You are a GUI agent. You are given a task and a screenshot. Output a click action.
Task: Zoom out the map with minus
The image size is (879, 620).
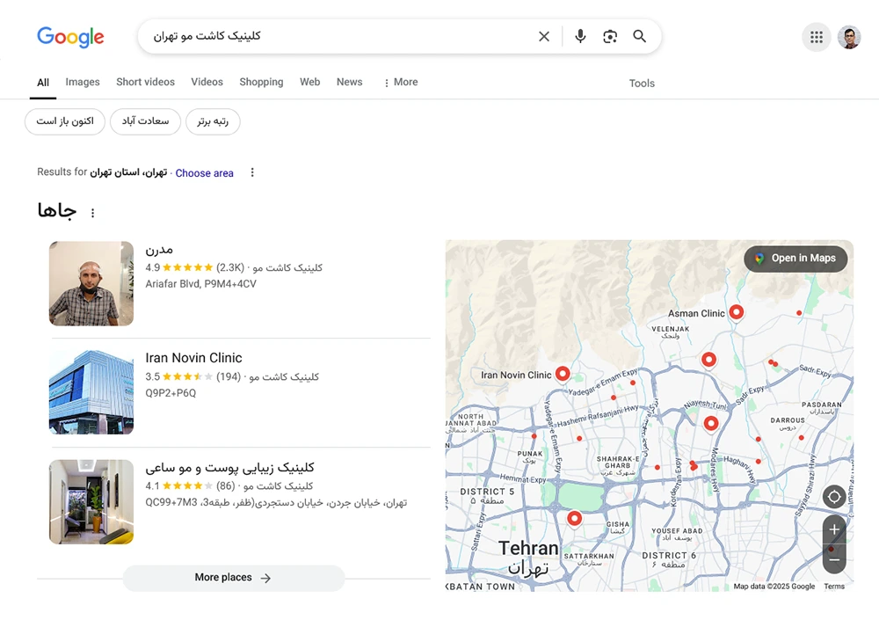(x=834, y=559)
